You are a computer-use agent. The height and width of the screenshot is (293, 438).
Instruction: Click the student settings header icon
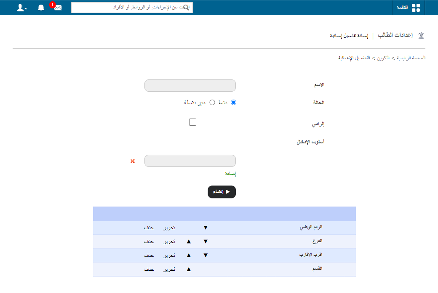[421, 36]
